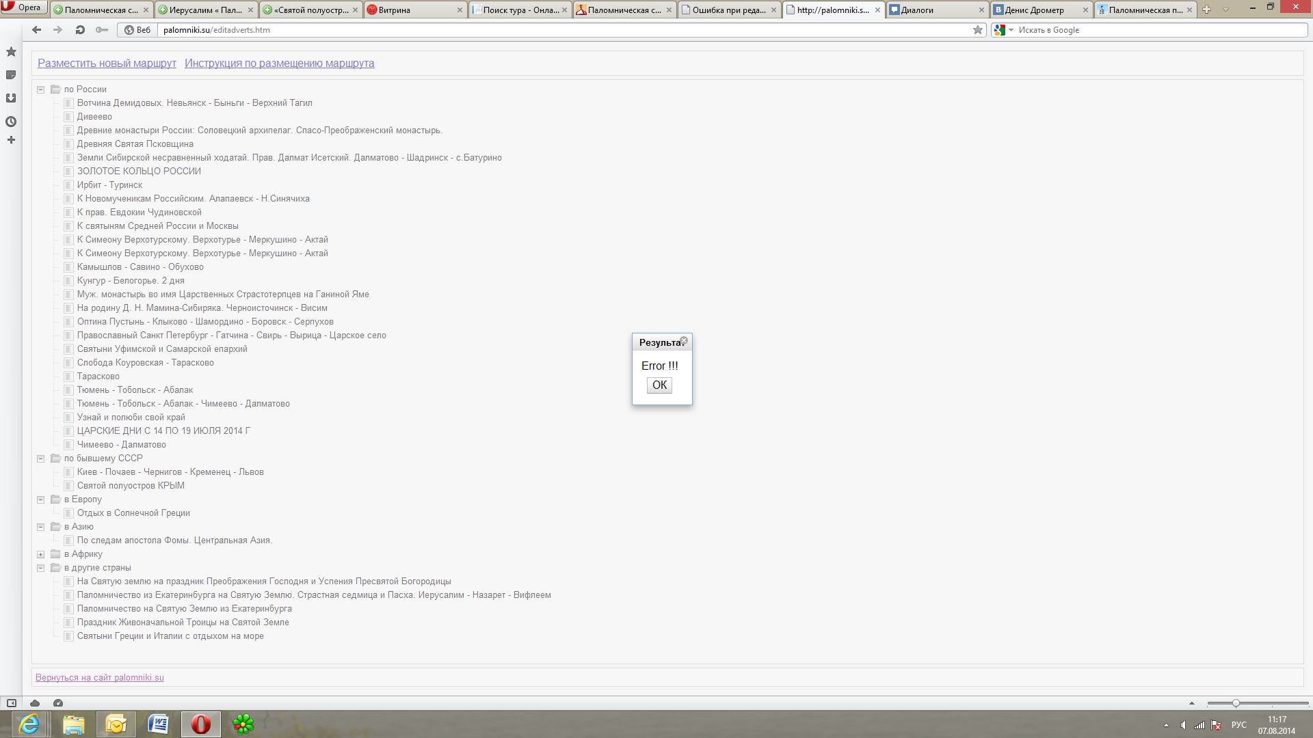The width and height of the screenshot is (1313, 738).
Task: Click 'Разместить новый маршрут' link
Action: pos(107,63)
